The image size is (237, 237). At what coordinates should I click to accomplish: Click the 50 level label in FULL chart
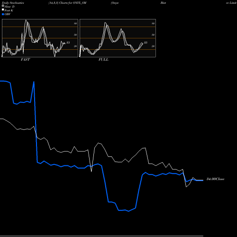tap(153, 35)
